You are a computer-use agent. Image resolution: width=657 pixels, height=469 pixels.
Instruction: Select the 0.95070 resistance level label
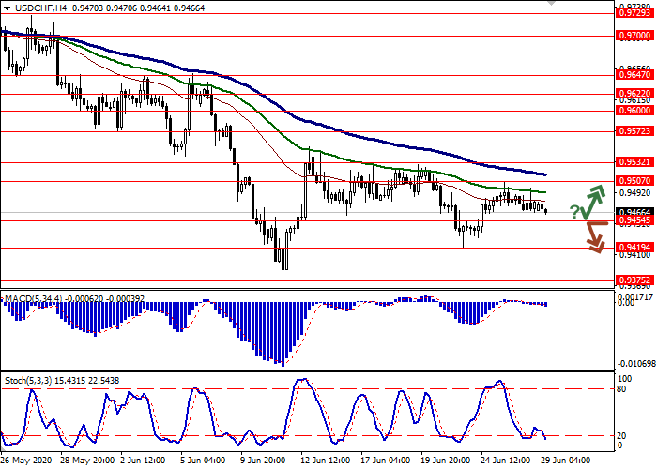point(633,180)
